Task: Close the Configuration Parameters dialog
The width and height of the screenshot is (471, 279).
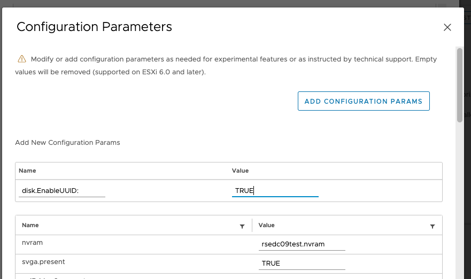Action: click(447, 27)
